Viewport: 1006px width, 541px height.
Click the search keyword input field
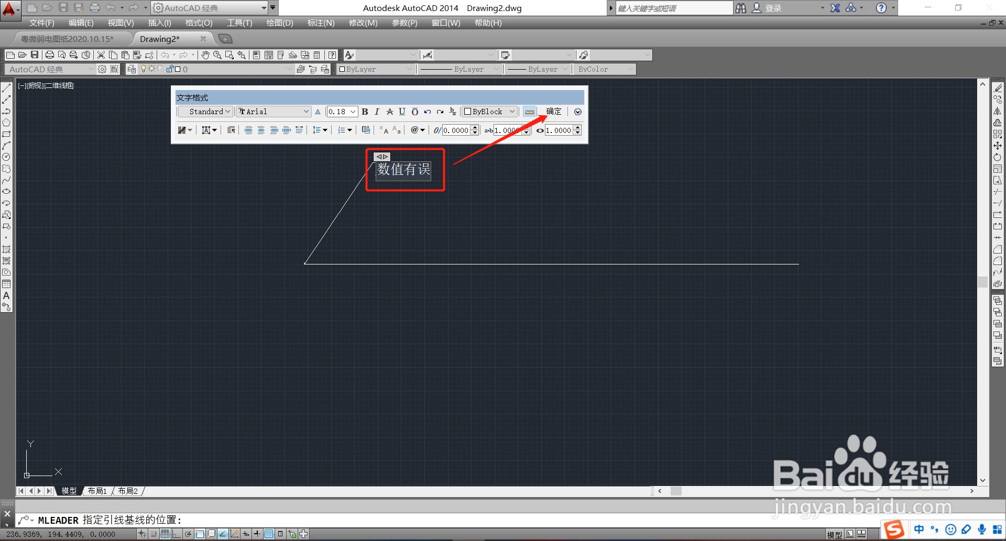(674, 8)
